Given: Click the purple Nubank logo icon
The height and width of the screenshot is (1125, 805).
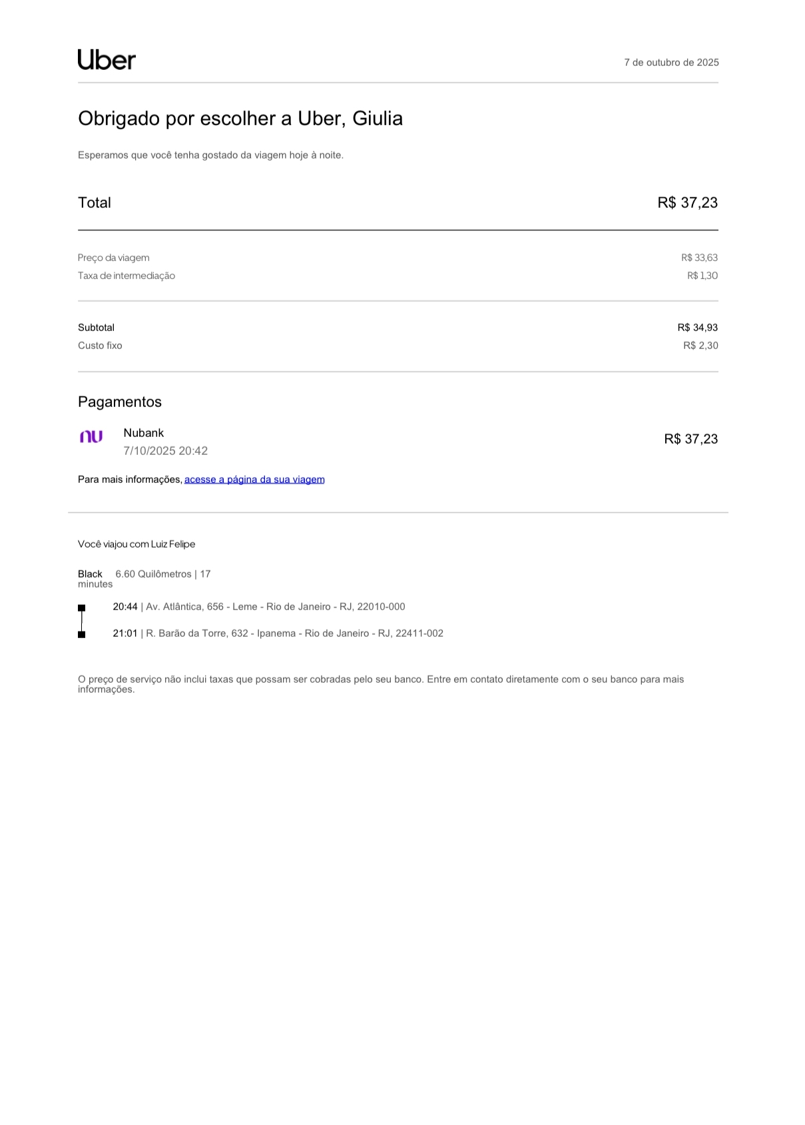Looking at the screenshot, I should click(x=91, y=437).
